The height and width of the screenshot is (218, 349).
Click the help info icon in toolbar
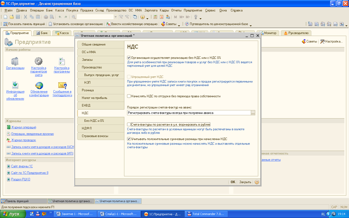[x=143, y=17]
